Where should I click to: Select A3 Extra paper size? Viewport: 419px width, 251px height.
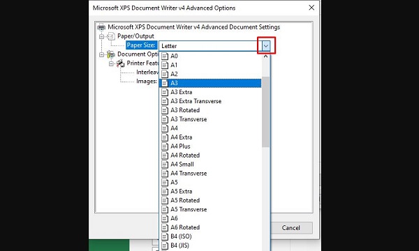(x=210, y=92)
